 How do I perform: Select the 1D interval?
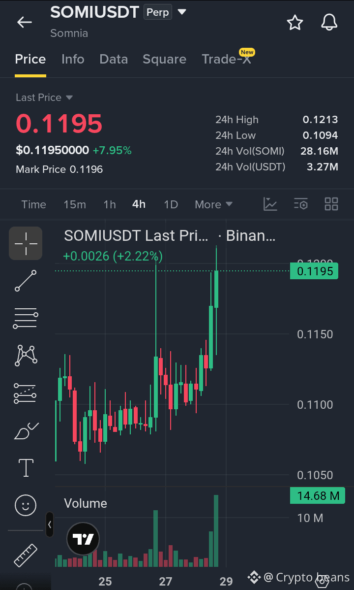point(171,204)
